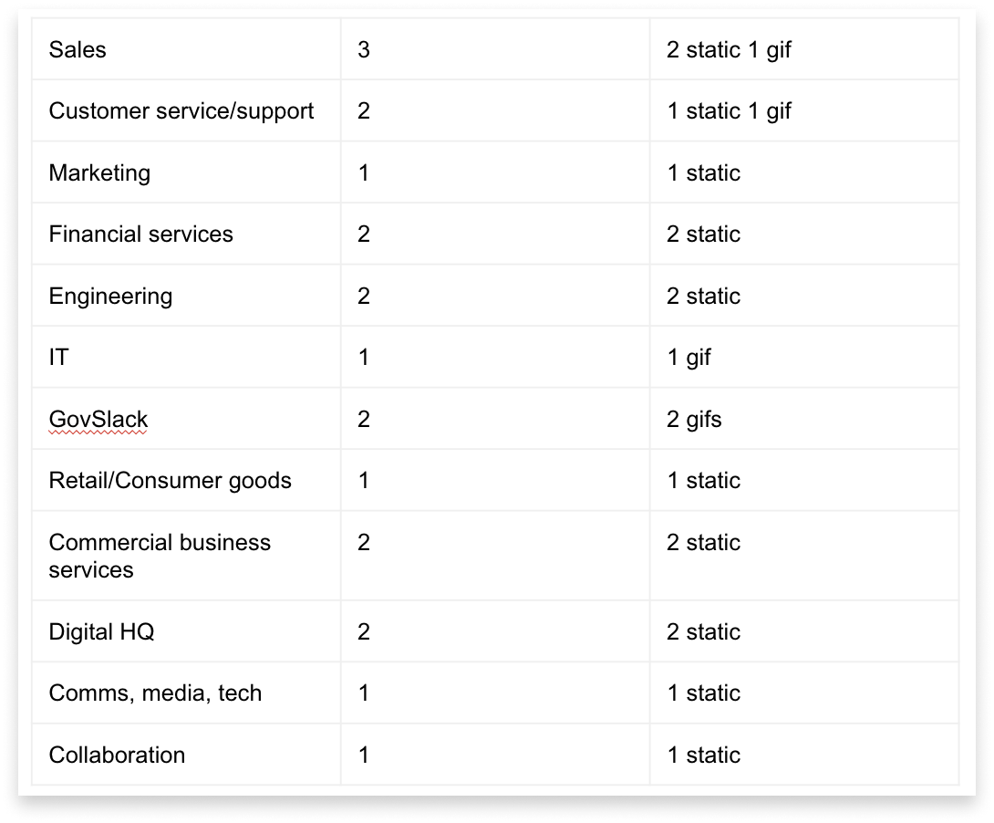This screenshot has width=994, height=823.
Task: Click the Sales table cell
Action: click(78, 49)
